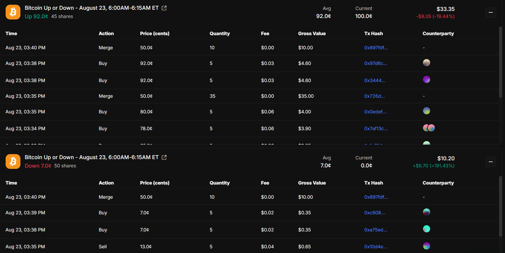The height and width of the screenshot is (253, 505).
Task: Click the +$6.70 (+191.43%) gain figure
Action: [x=434, y=166]
